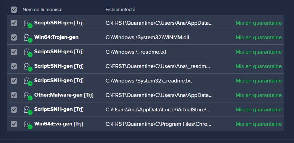Click threat icon for Users\Ana\_readm... row
The height and width of the screenshot is (143, 294).
coord(28,66)
